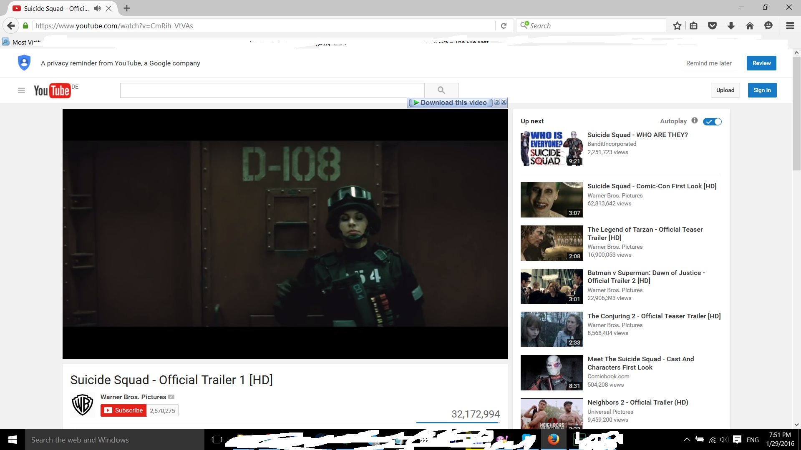
Task: Click the secure padlock icon in URL bar
Action: 25,26
